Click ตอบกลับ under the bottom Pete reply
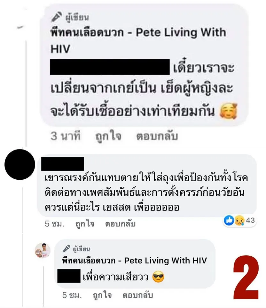Image resolution: width=266 pixels, height=308 pixels. [x=138, y=295]
